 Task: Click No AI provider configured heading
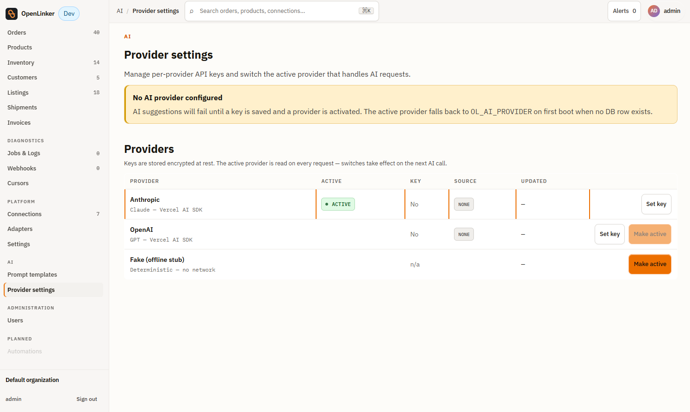pos(178,98)
